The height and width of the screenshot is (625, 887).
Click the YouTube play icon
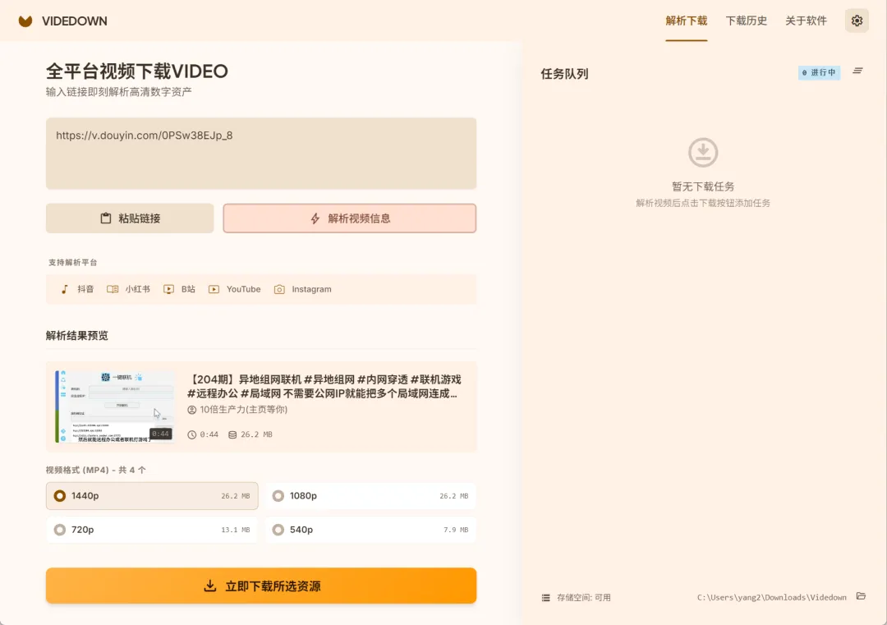coord(214,289)
